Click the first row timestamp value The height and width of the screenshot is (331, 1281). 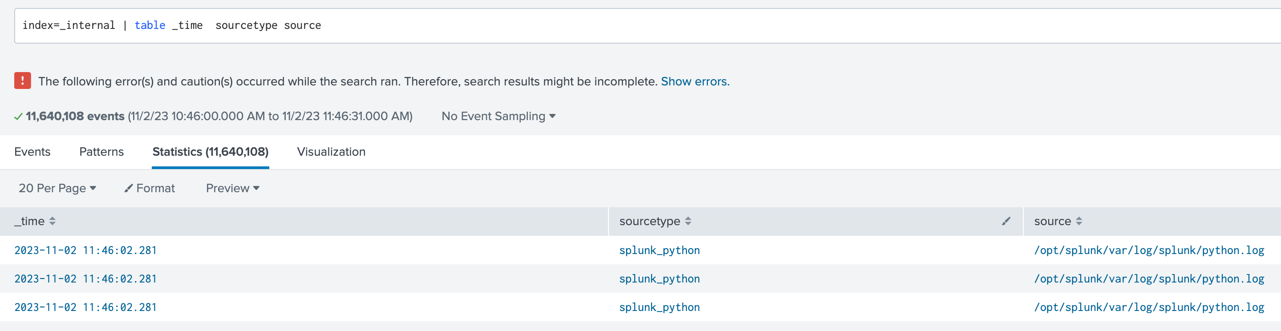tap(85, 250)
